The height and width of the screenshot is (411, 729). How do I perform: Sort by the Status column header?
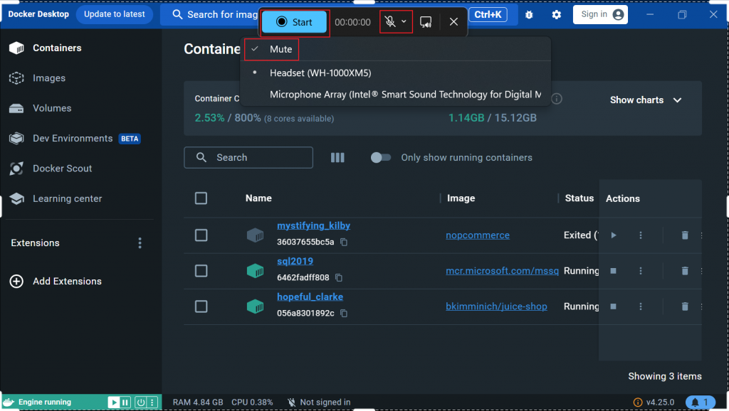point(579,198)
